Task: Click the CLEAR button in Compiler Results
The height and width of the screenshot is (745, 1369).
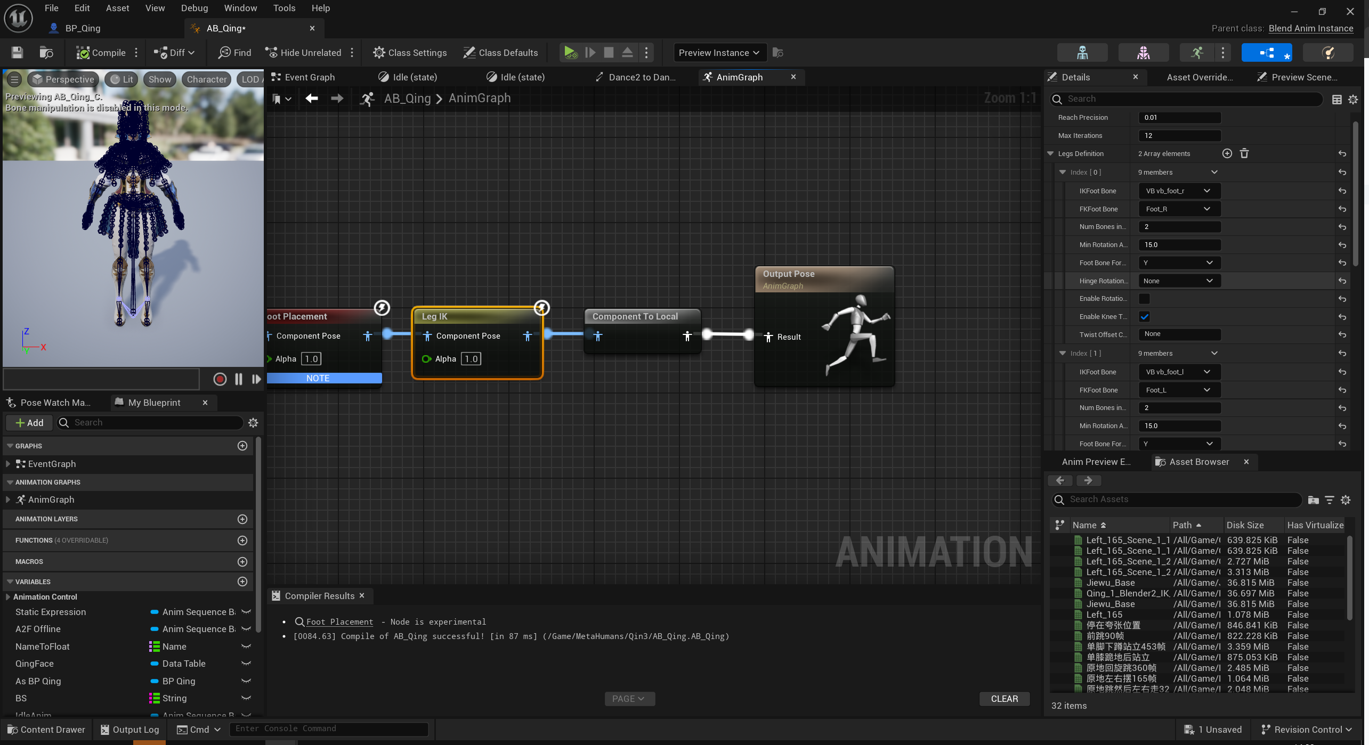Action: (x=1004, y=699)
